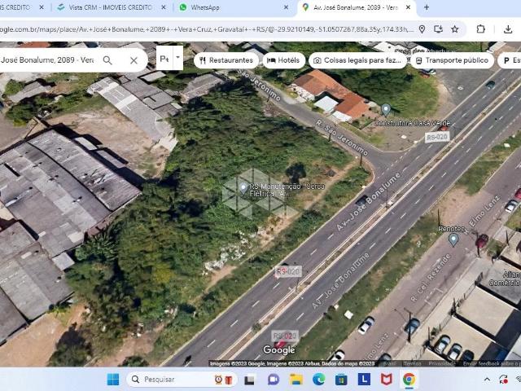Screen dimensions: 521x391
Task: Open a new browser tab
Action: pos(427,7)
